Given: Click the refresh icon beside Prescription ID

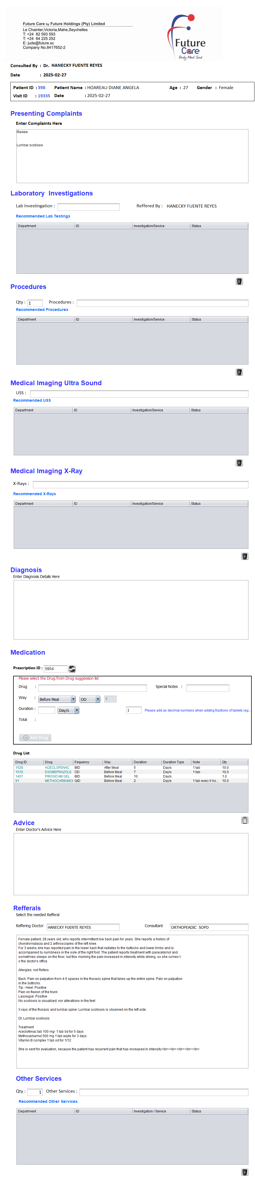Looking at the screenshot, I should coord(72,668).
